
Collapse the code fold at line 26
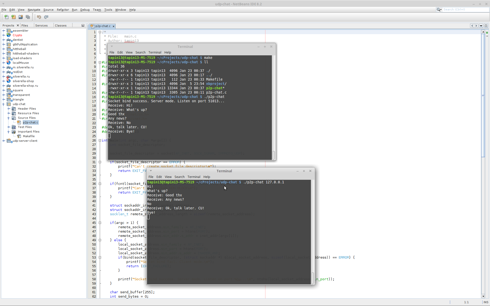[100, 141]
